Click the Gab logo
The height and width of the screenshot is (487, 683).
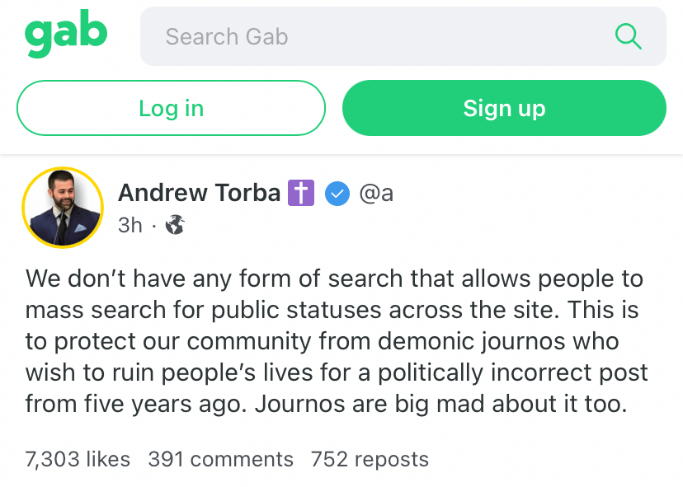pos(66,34)
